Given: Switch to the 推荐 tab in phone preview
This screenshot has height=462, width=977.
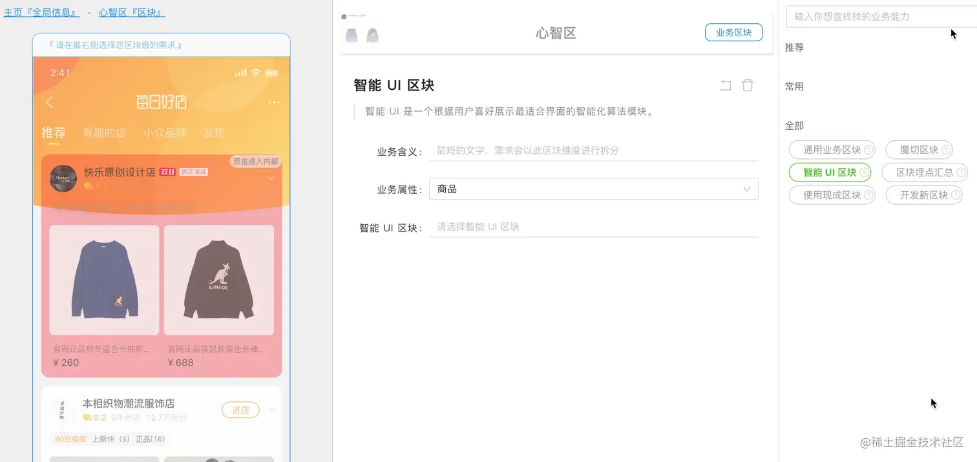Looking at the screenshot, I should (x=54, y=132).
